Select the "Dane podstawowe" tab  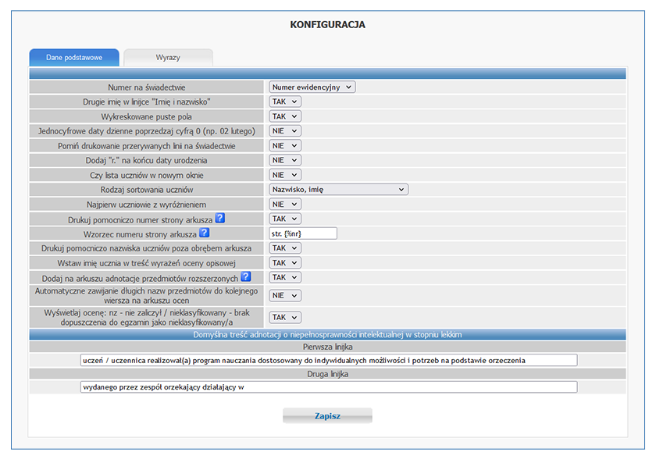(74, 58)
